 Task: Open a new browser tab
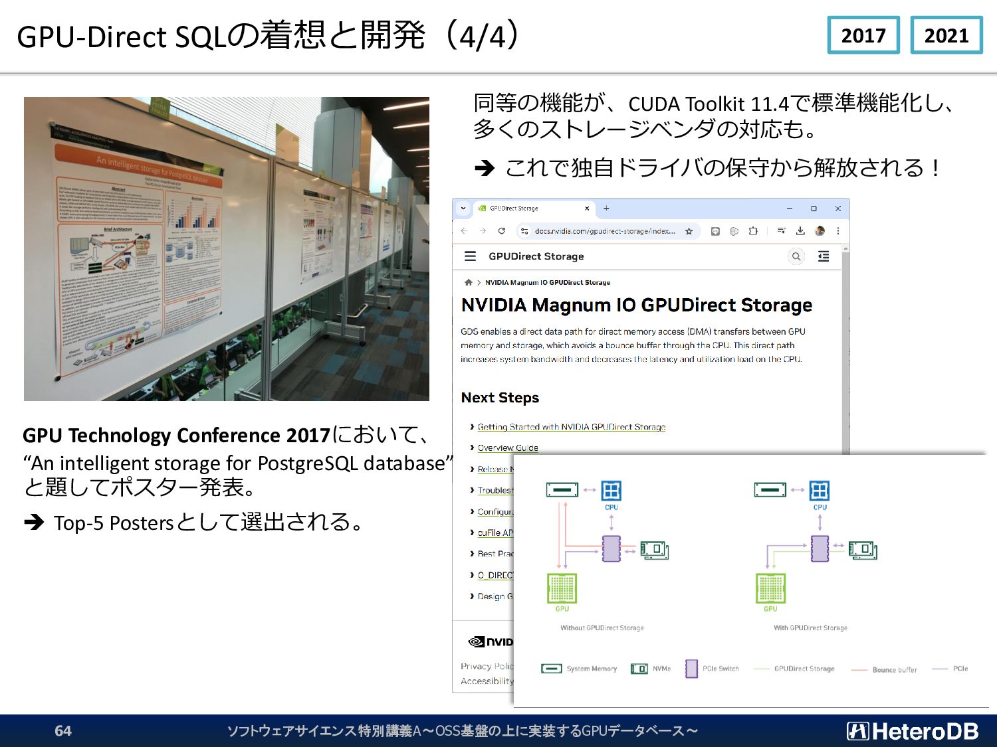point(606,208)
